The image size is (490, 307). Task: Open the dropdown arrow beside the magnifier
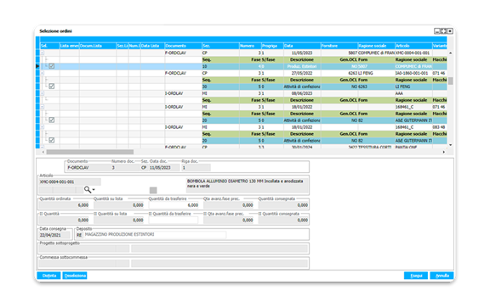coord(94,190)
